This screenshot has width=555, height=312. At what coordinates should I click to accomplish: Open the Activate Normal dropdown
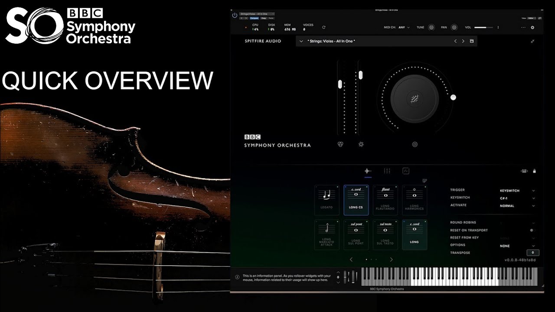(x=517, y=206)
